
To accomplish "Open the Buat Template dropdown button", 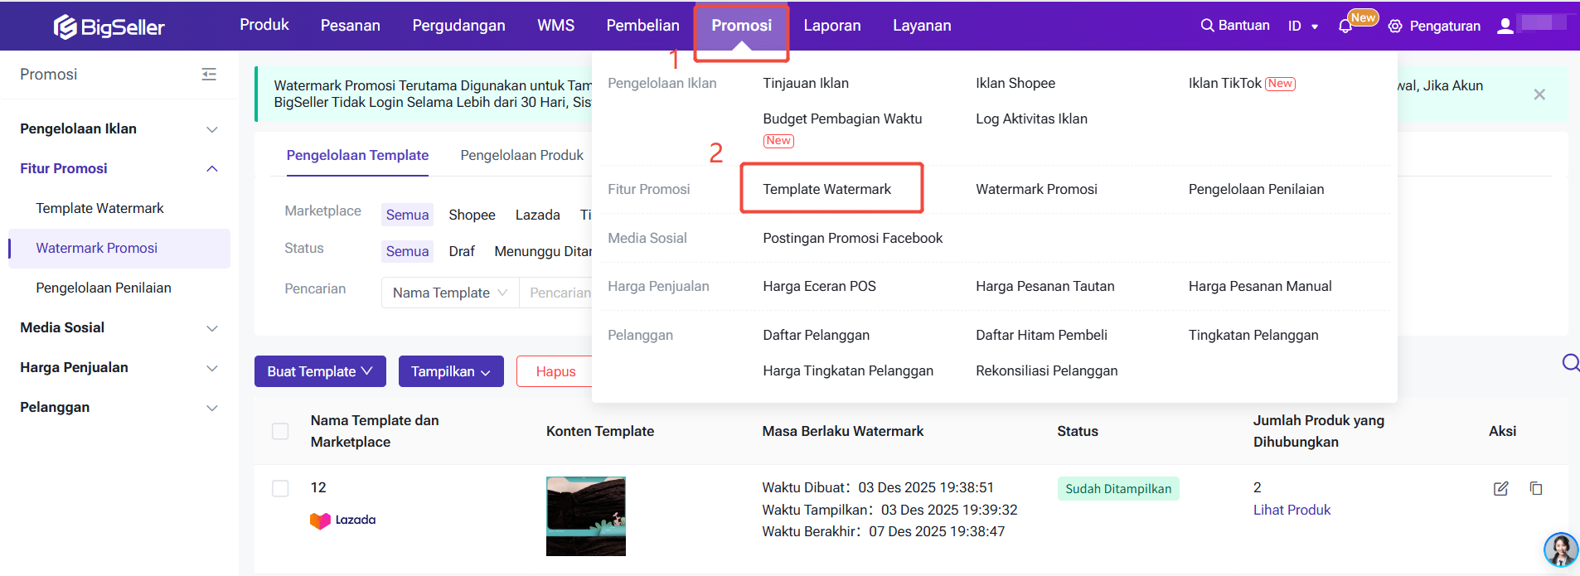I will [x=320, y=371].
